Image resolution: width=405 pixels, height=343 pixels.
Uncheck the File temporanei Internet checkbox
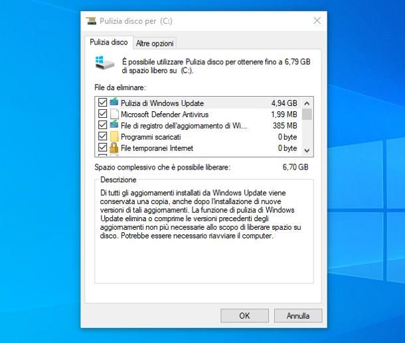coord(102,148)
